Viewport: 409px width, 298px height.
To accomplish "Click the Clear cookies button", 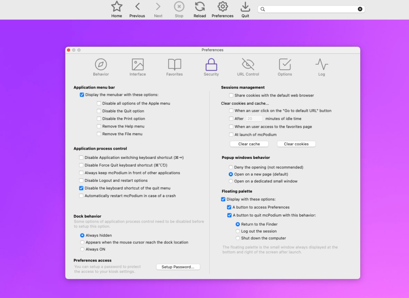I will click(x=296, y=144).
